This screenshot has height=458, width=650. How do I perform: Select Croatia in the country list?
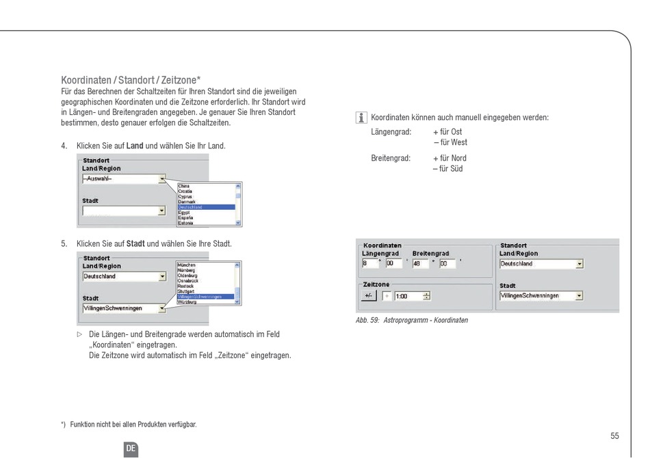coord(185,191)
